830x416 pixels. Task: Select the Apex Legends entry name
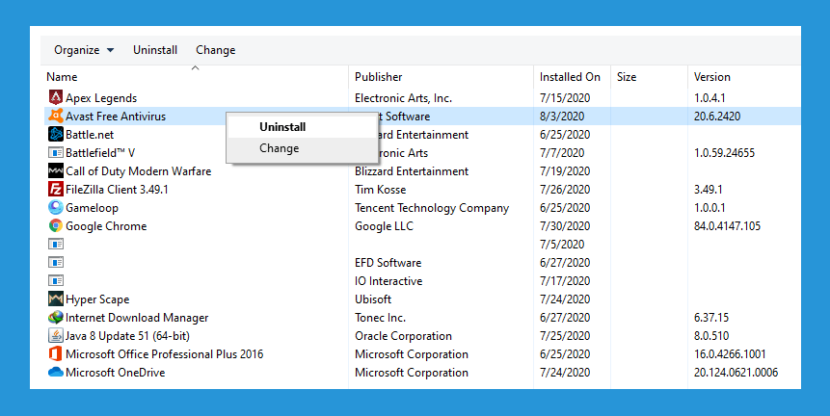(101, 98)
